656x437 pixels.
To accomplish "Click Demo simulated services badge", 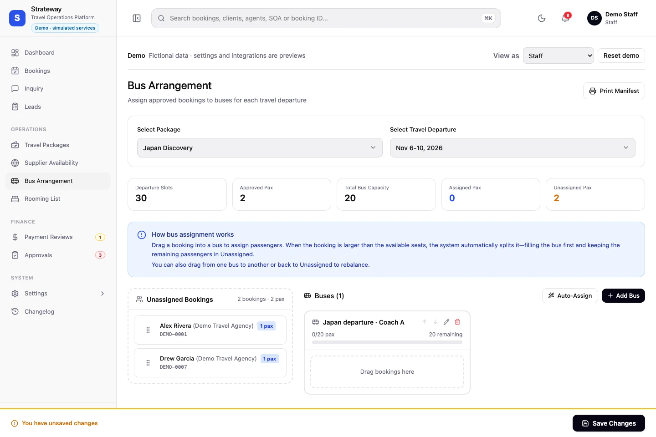I will [x=65, y=28].
